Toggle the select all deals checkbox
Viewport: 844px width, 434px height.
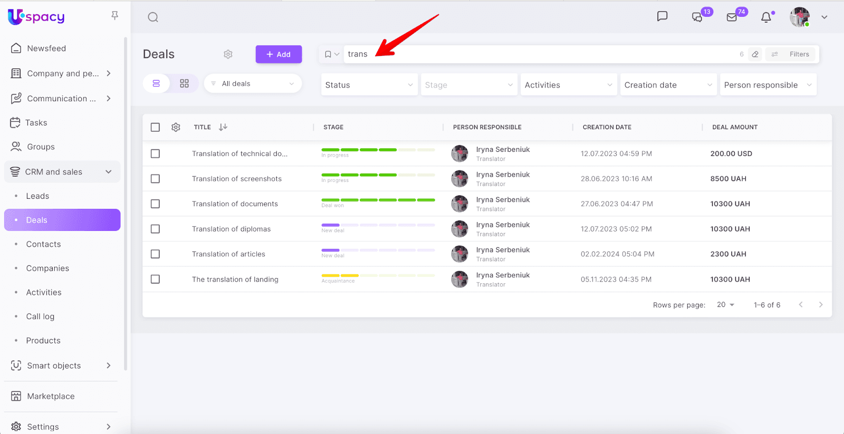(155, 127)
